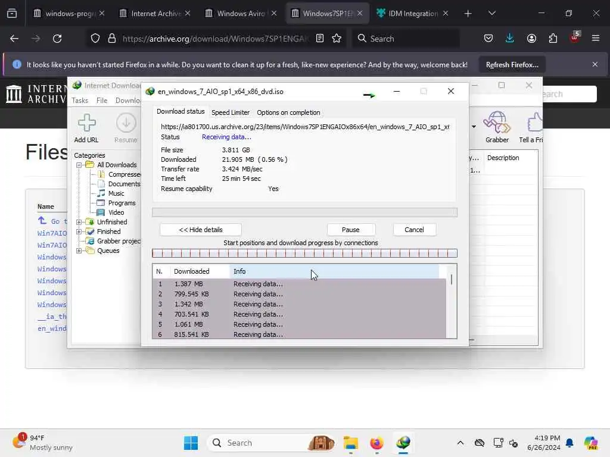Open the Firefox extensions puzzle icon
610x457 pixels.
(x=553, y=38)
